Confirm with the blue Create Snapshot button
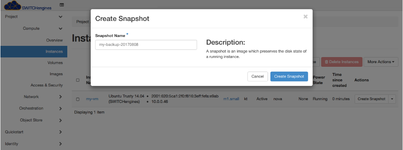 tap(289, 76)
